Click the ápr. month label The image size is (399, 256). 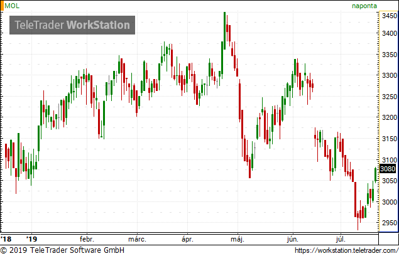[187, 239]
